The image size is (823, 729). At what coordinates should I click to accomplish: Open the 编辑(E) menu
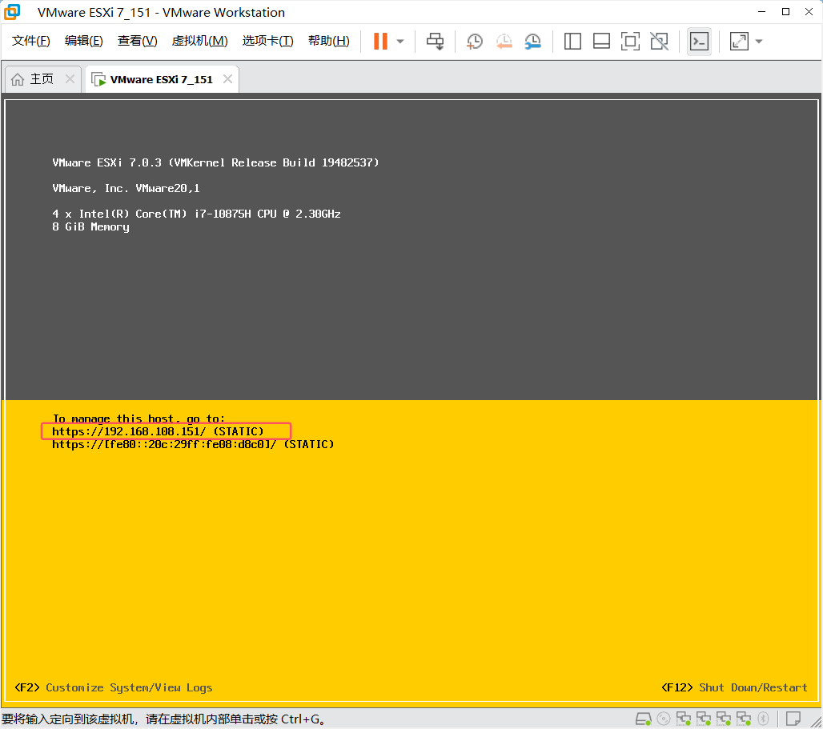pos(84,41)
